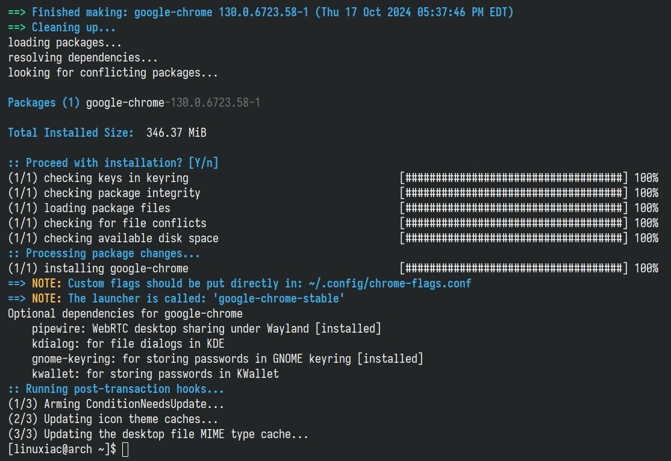
Task: Click 'Proceed with installation? [Y/n]' prompt
Action: (x=113, y=163)
